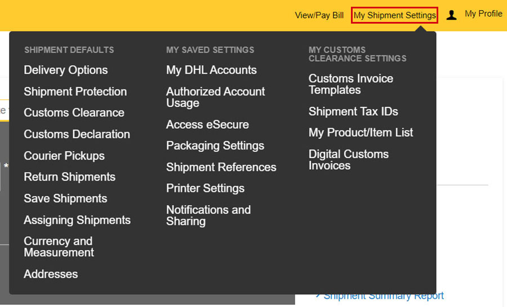
Task: Select Printer Settings
Action: click(x=205, y=188)
